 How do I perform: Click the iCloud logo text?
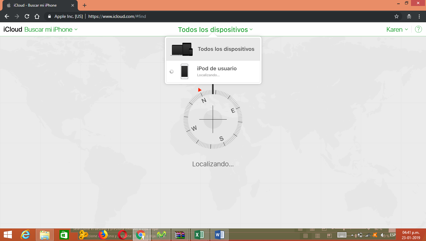point(13,29)
